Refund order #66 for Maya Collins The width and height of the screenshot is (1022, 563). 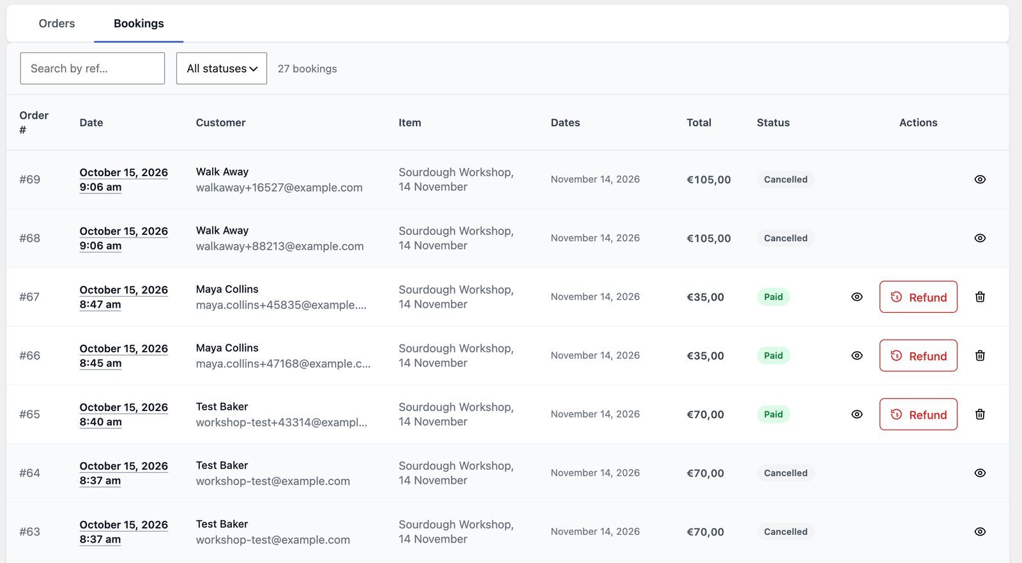pyautogui.click(x=919, y=356)
